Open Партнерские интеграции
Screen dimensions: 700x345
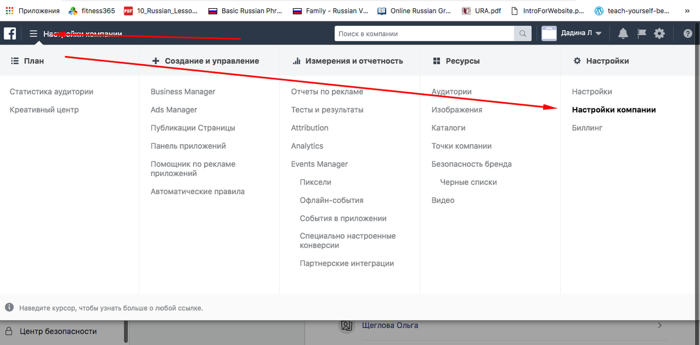point(347,263)
